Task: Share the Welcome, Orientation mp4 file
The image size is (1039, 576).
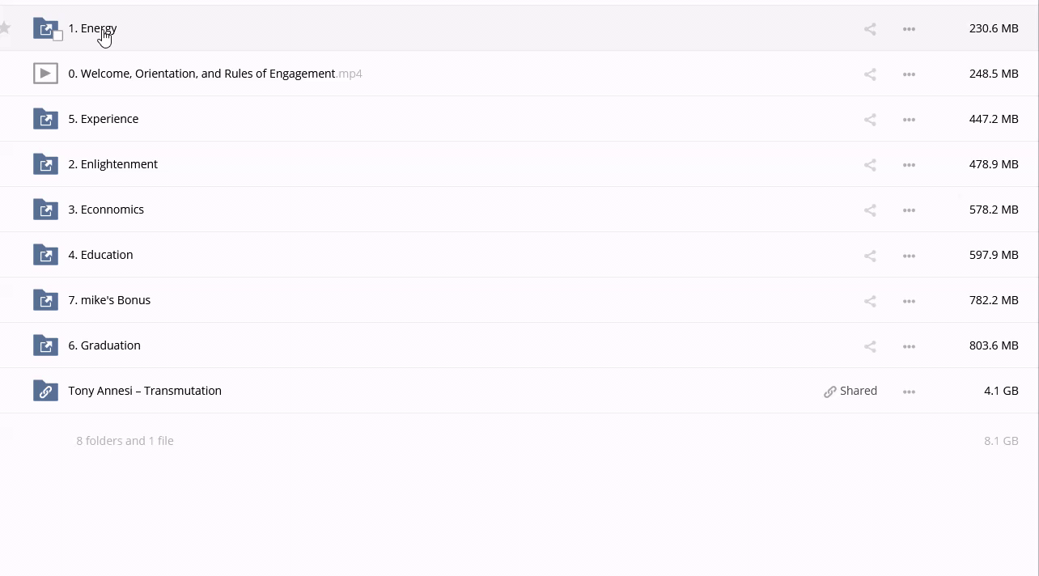Action: click(x=870, y=74)
